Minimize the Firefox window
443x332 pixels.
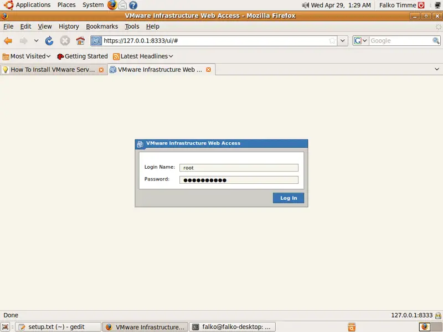(x=415, y=16)
